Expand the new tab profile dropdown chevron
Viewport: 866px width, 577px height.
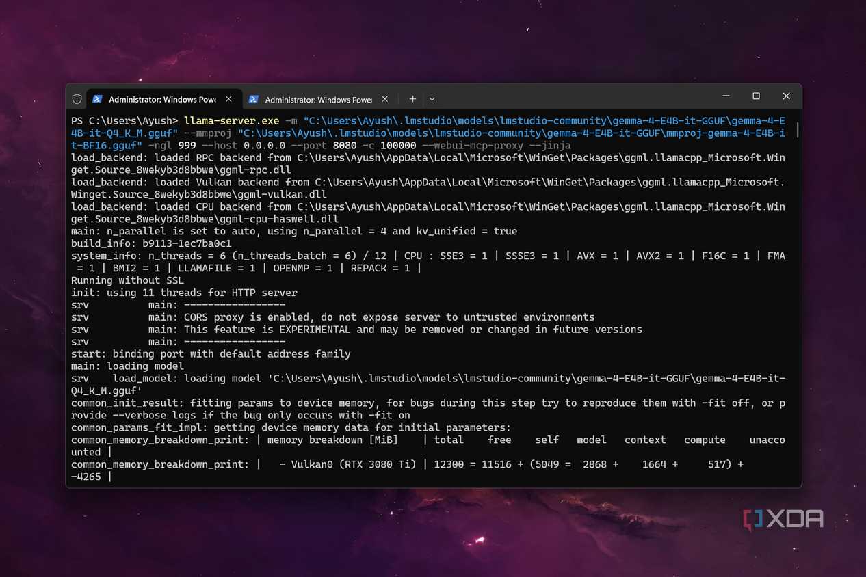click(432, 99)
